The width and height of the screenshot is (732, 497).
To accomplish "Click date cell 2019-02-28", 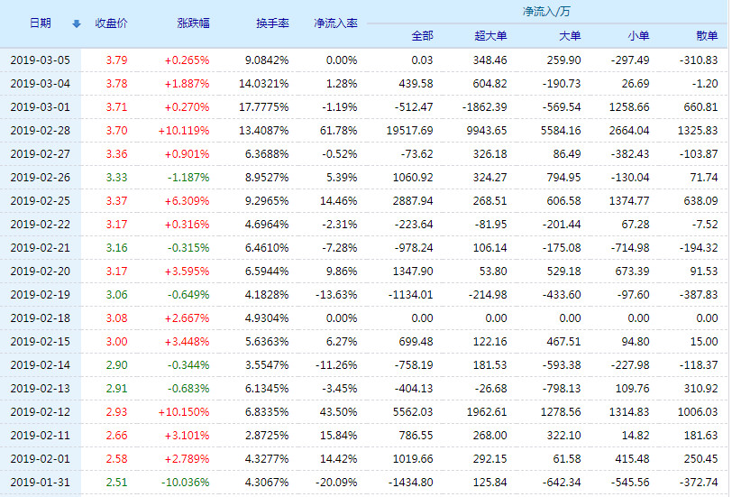I will (41, 130).
